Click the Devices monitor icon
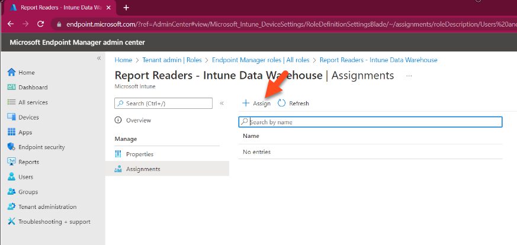The image size is (517, 245). click(x=11, y=117)
